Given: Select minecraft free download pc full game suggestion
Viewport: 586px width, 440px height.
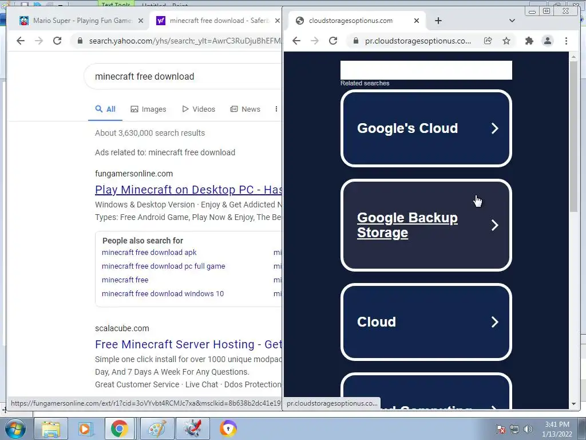Looking at the screenshot, I should click(163, 266).
